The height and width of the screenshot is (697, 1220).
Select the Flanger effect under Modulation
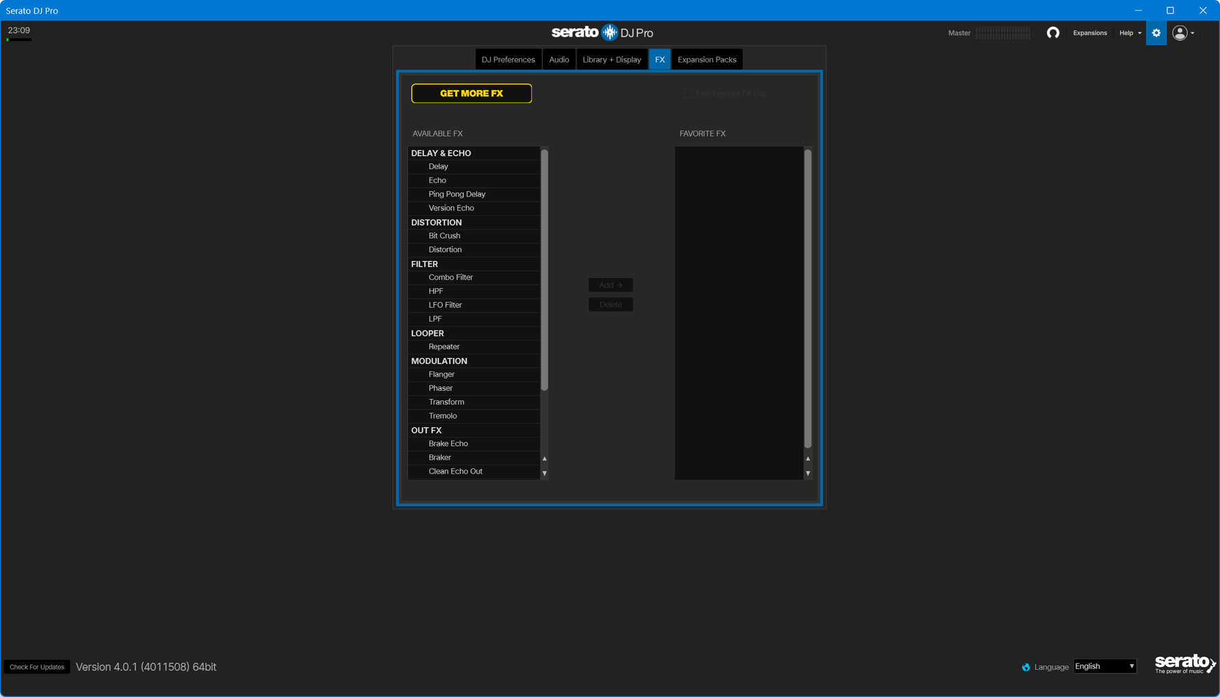click(x=441, y=374)
